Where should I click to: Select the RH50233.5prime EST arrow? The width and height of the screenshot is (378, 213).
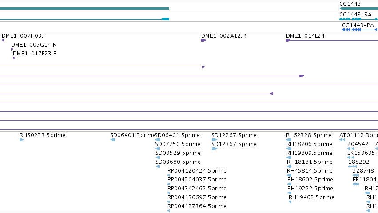21,140
